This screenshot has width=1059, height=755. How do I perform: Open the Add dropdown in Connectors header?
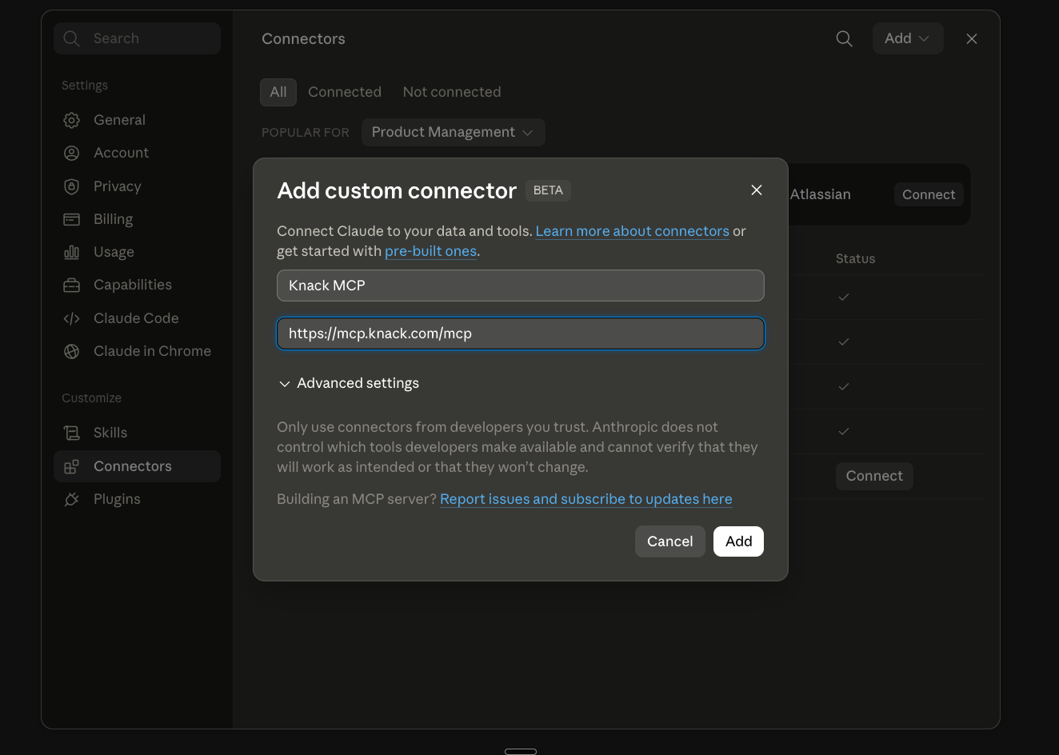908,38
